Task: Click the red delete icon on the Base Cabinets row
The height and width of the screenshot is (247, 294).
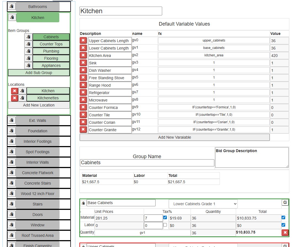Action: (285, 232)
